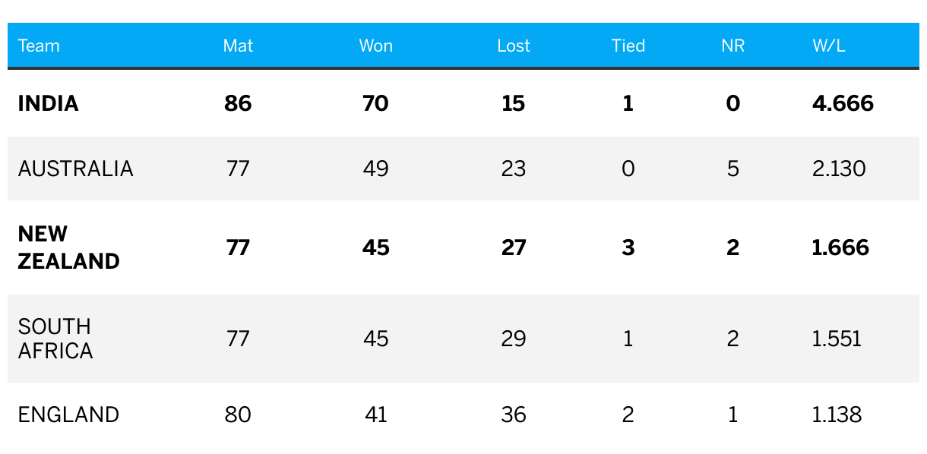Click New Zealand's tied value 3
927x454 pixels.
tap(628, 247)
